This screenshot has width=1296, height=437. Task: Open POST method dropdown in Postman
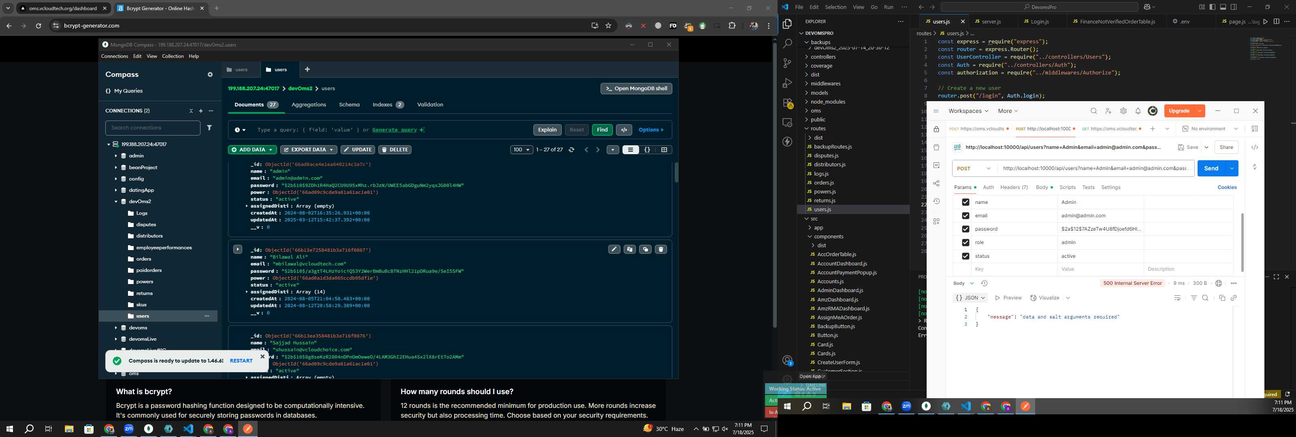click(974, 168)
